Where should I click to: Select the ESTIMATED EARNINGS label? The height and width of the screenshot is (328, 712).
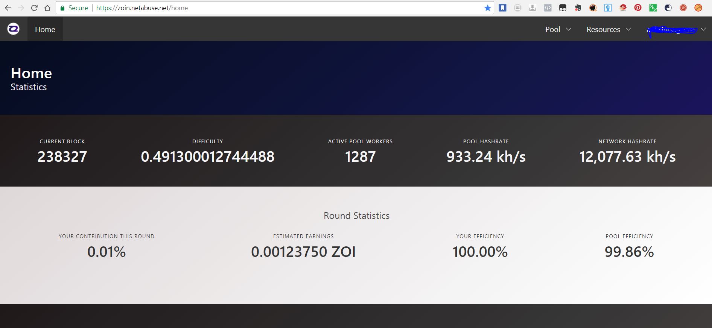coord(303,236)
